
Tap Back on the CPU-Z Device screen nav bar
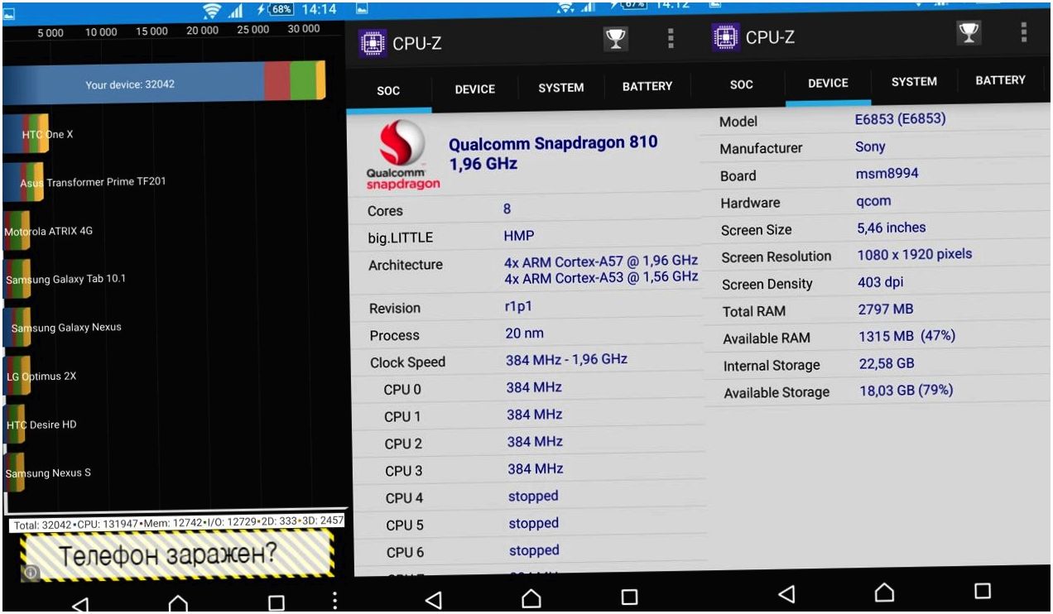[x=786, y=593]
